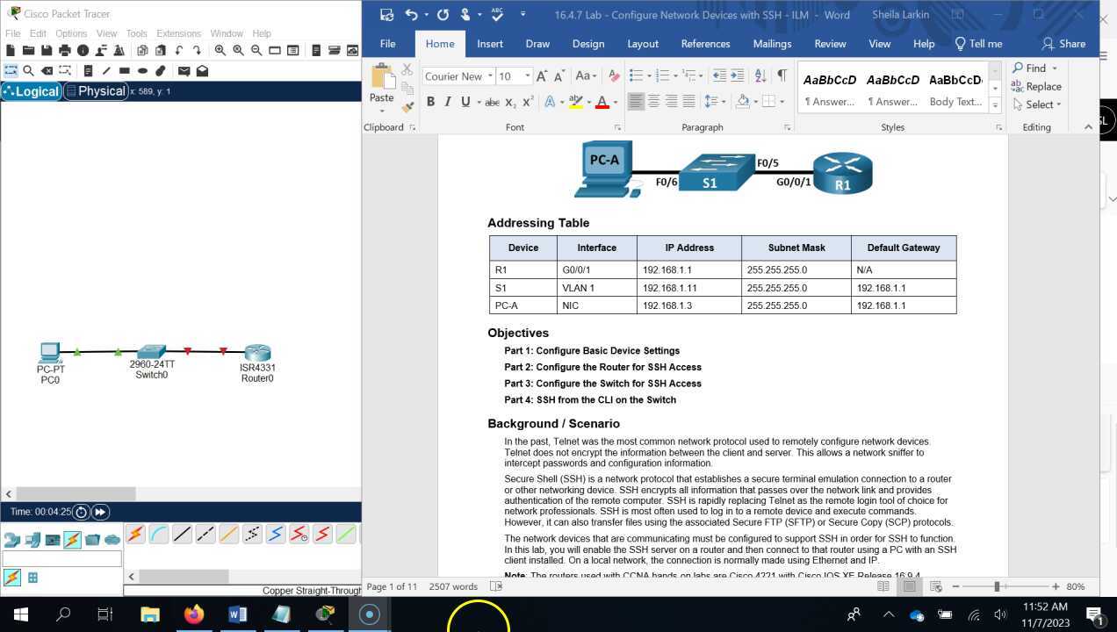Select the Inspect magnifying glass tool

28,70
